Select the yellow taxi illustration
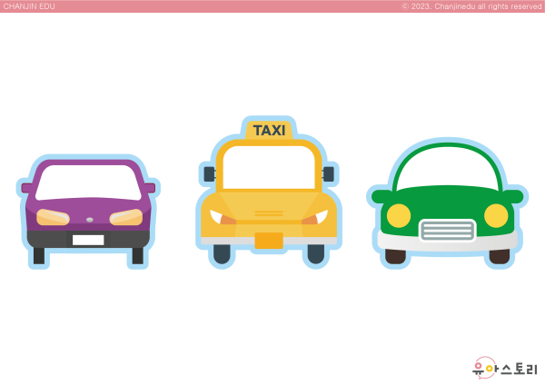The width and height of the screenshot is (545, 385). [x=269, y=192]
